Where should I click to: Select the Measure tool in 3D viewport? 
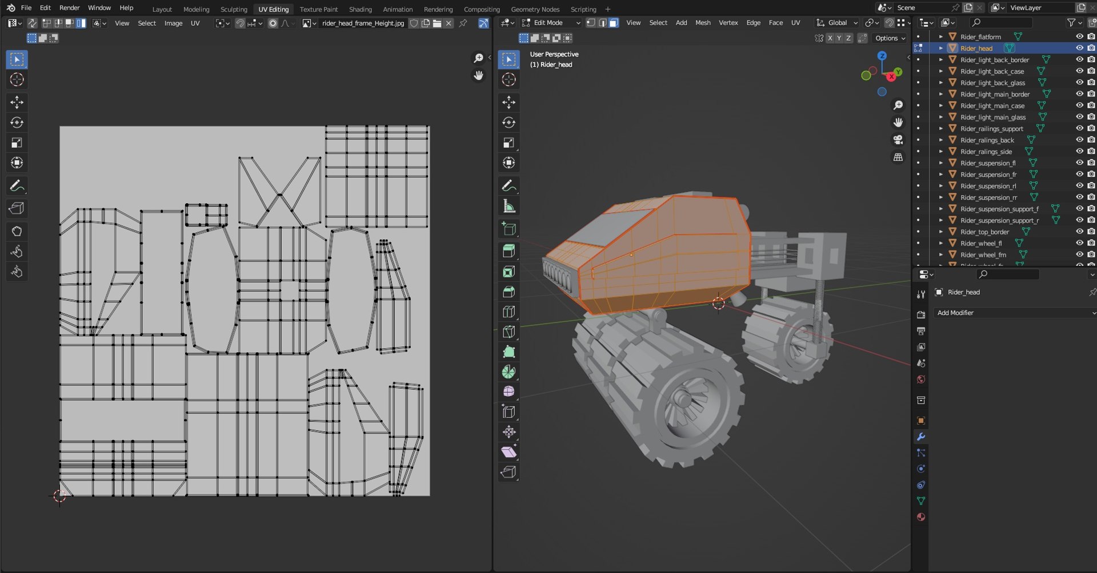point(509,205)
